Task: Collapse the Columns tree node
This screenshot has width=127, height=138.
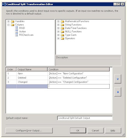Action: point(8,25)
